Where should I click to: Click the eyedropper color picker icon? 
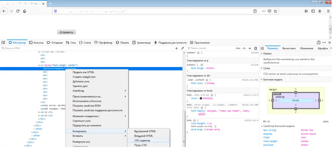pos(182,48)
